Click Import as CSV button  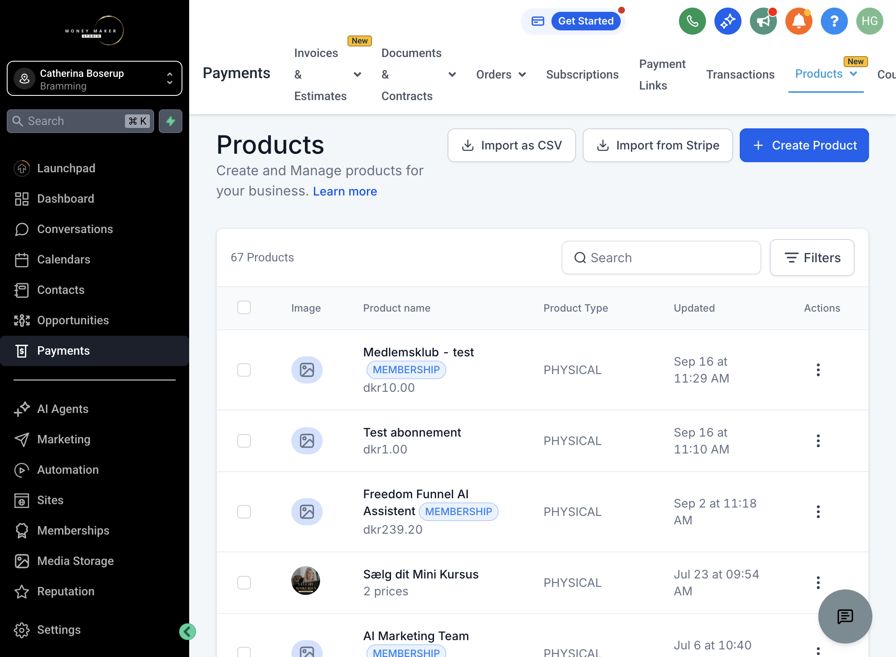[x=511, y=145]
